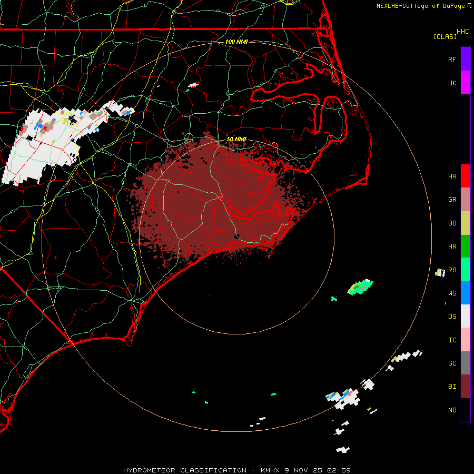Click the BD legend label
The width and height of the screenshot is (474, 474).
[x=452, y=223]
